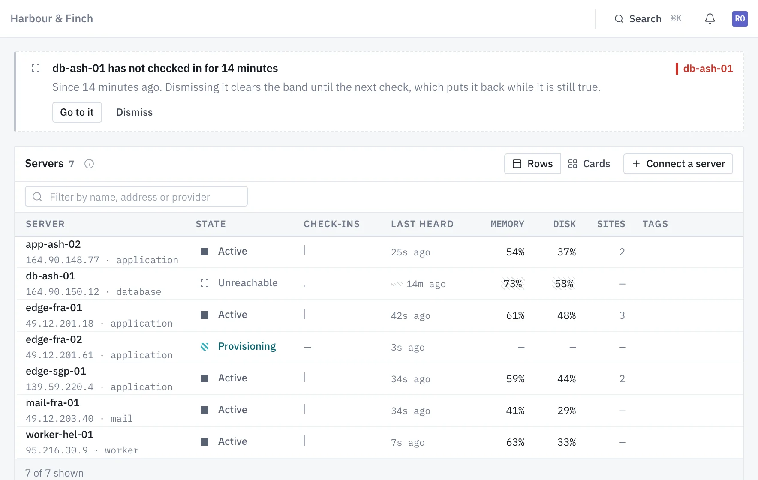Sort by the DISK column header

565,224
